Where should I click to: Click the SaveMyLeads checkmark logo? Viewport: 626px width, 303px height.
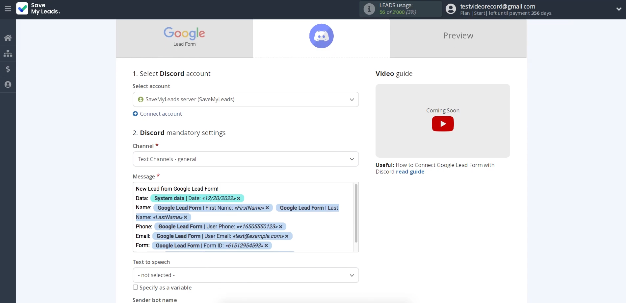click(22, 9)
